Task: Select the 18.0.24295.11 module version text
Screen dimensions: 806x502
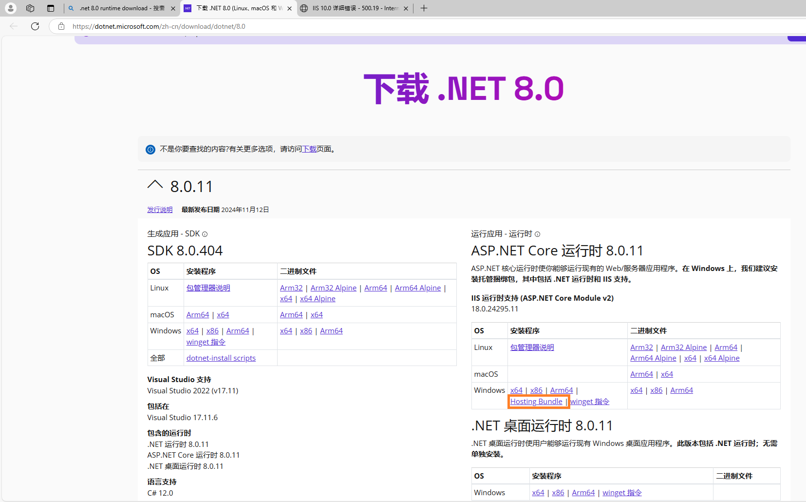Action: 495,309
